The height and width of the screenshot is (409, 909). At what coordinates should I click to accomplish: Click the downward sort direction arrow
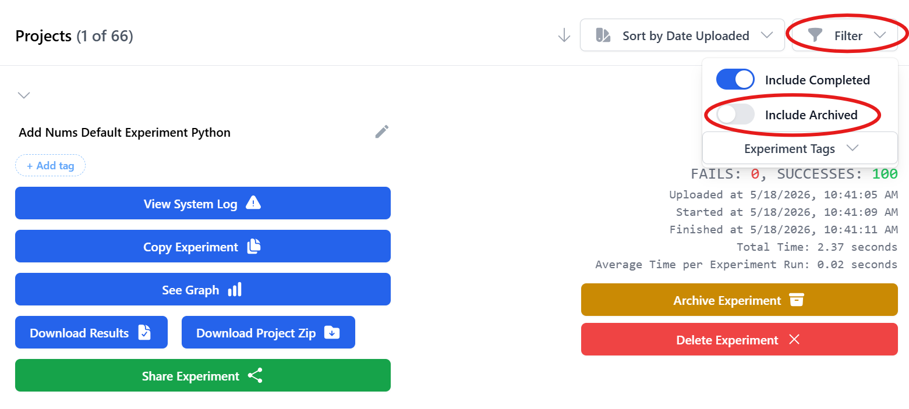pyautogui.click(x=564, y=36)
